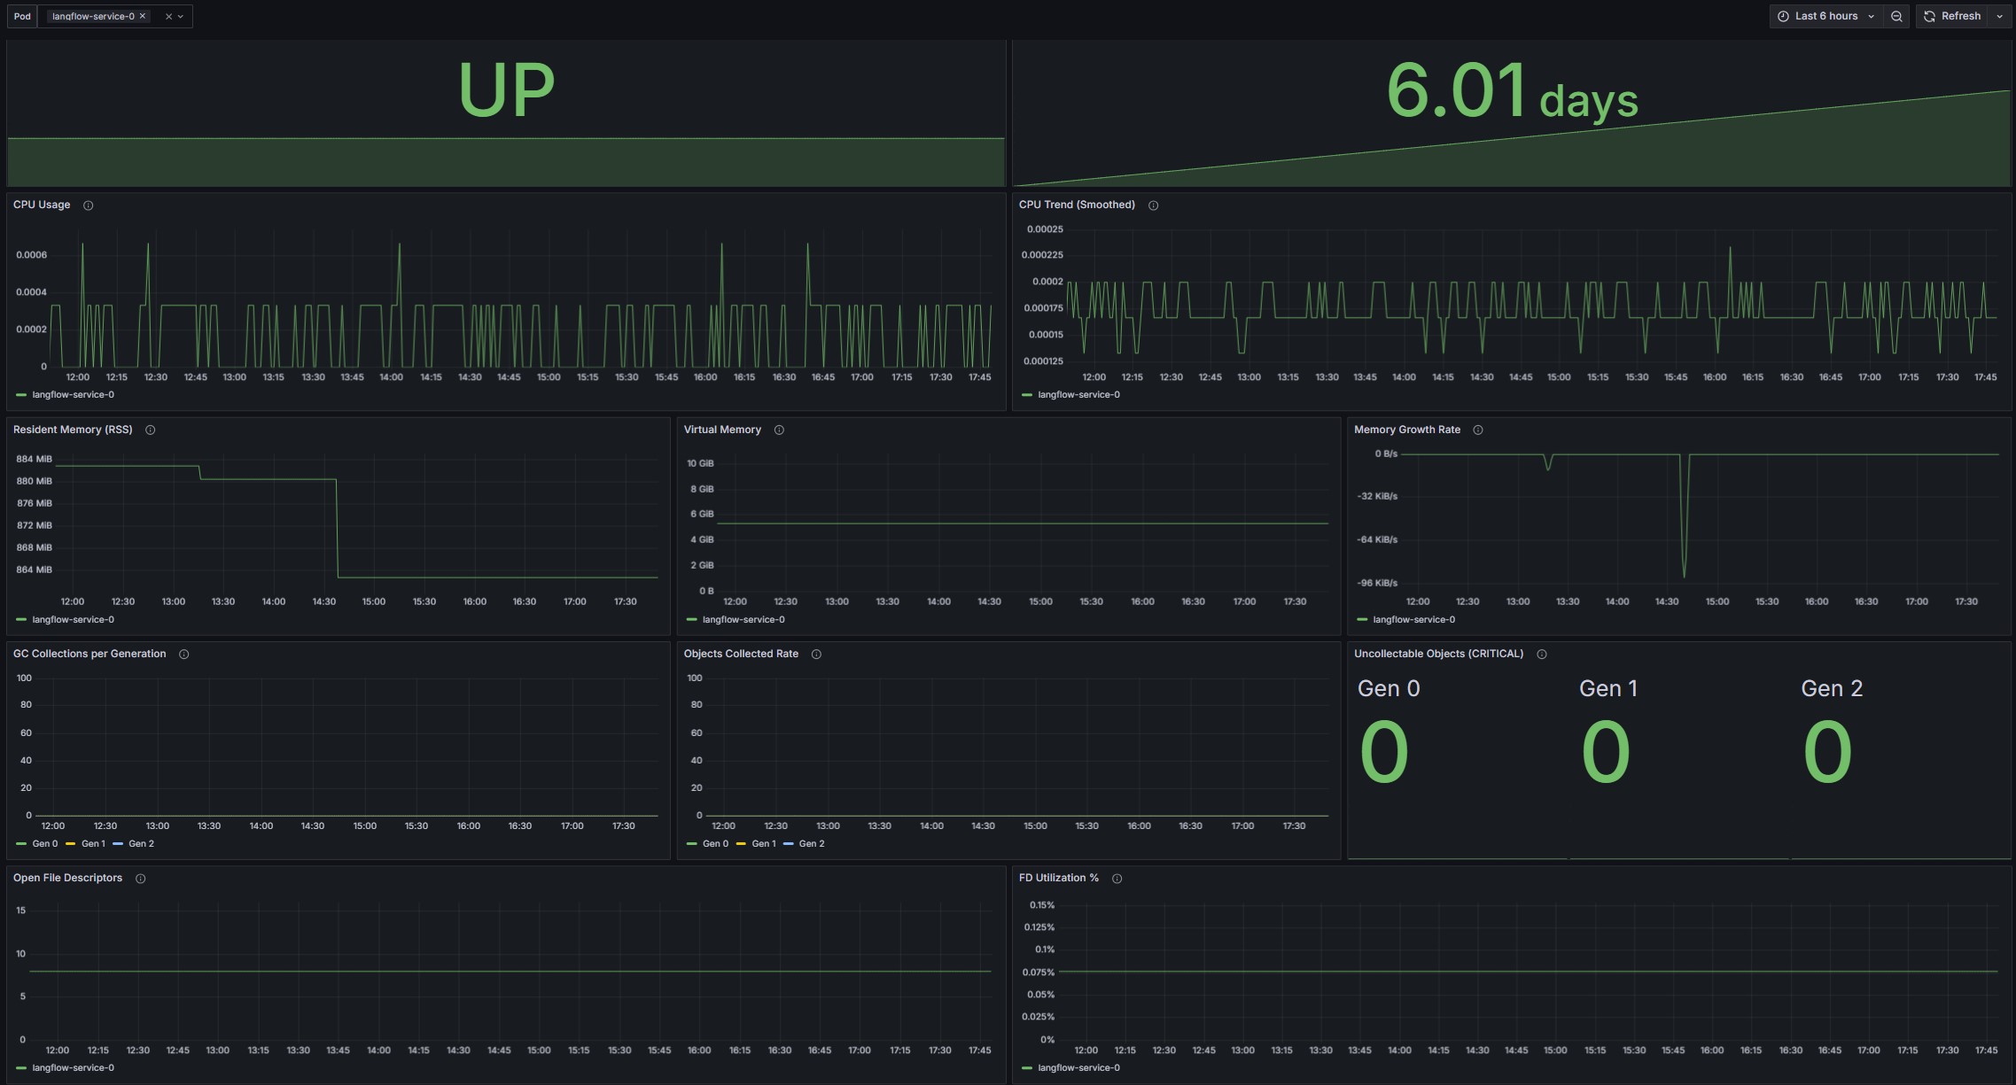This screenshot has width=2016, height=1085.
Task: Toggle Gen 0 series in GC Collections legend
Action: point(43,844)
